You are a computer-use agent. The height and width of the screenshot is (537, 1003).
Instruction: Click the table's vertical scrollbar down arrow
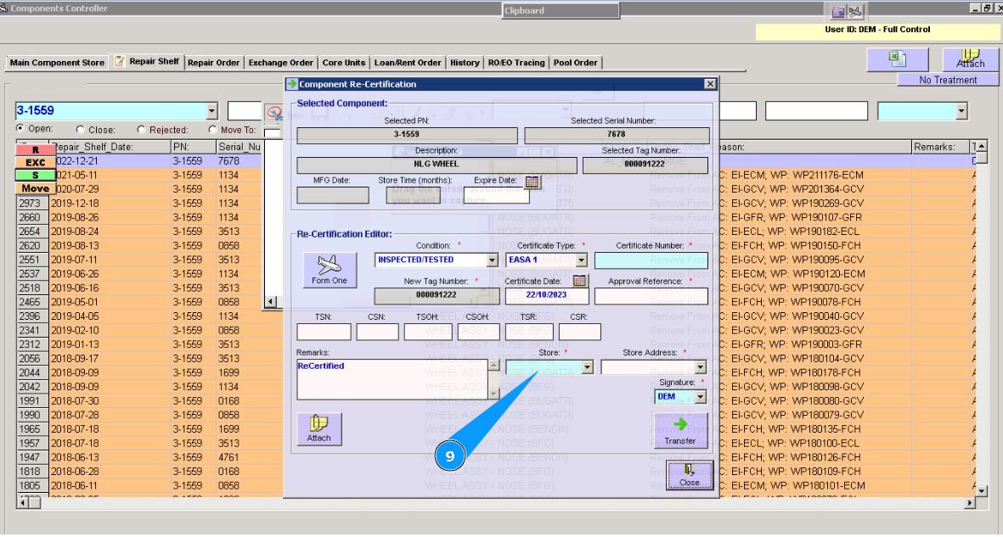tap(983, 490)
